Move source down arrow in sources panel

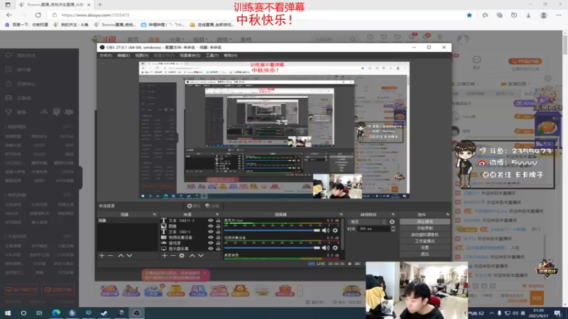coord(201,255)
